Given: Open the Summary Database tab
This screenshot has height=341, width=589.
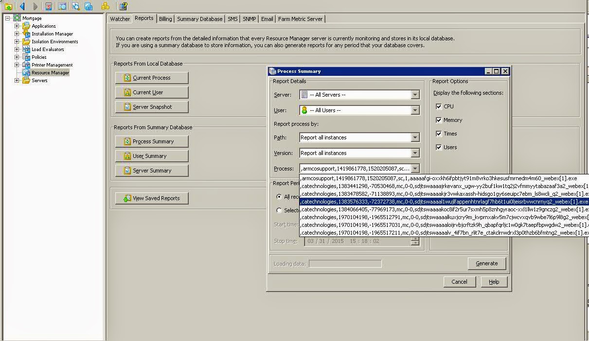Looking at the screenshot, I should tap(199, 19).
